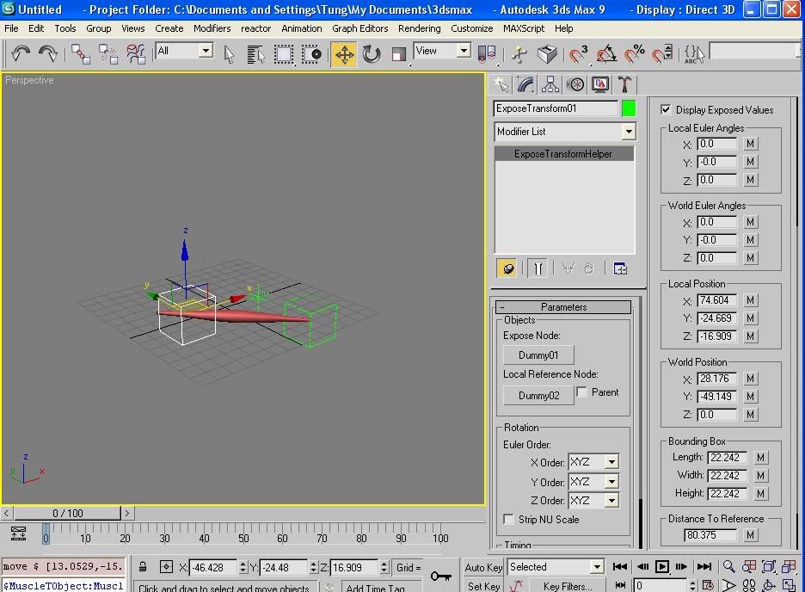Open the Select by Name tool

click(255, 53)
